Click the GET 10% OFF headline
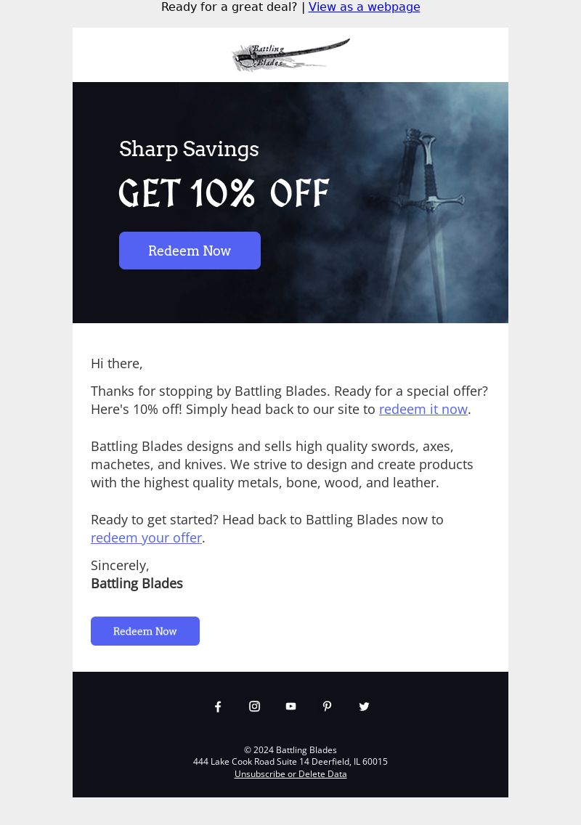The height and width of the screenshot is (825, 581). (x=224, y=192)
